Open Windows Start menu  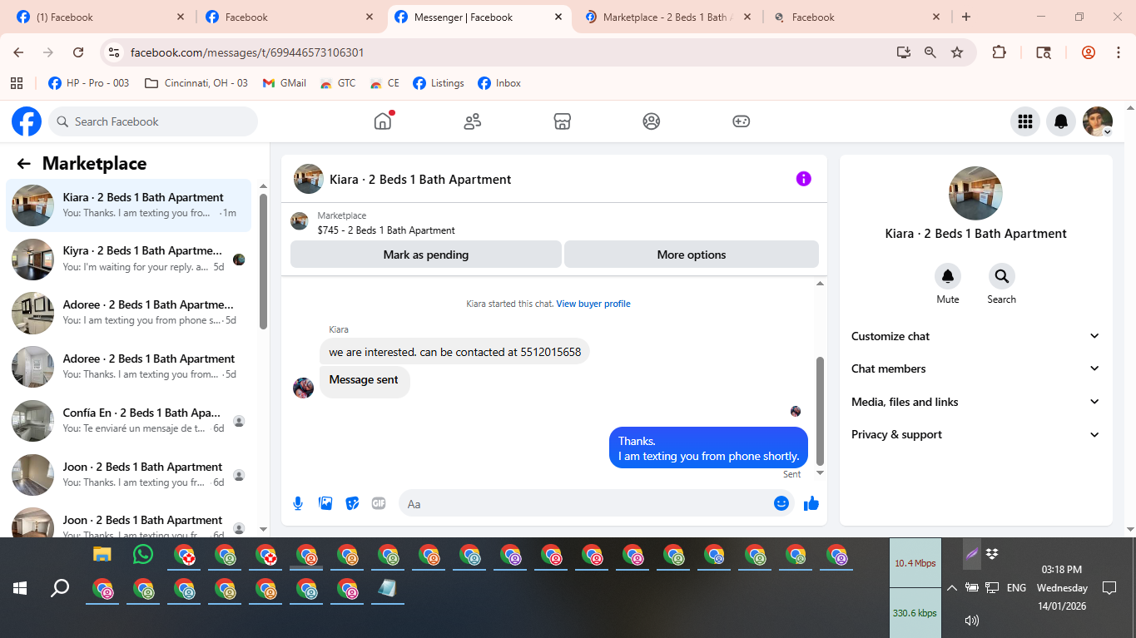coord(20,588)
